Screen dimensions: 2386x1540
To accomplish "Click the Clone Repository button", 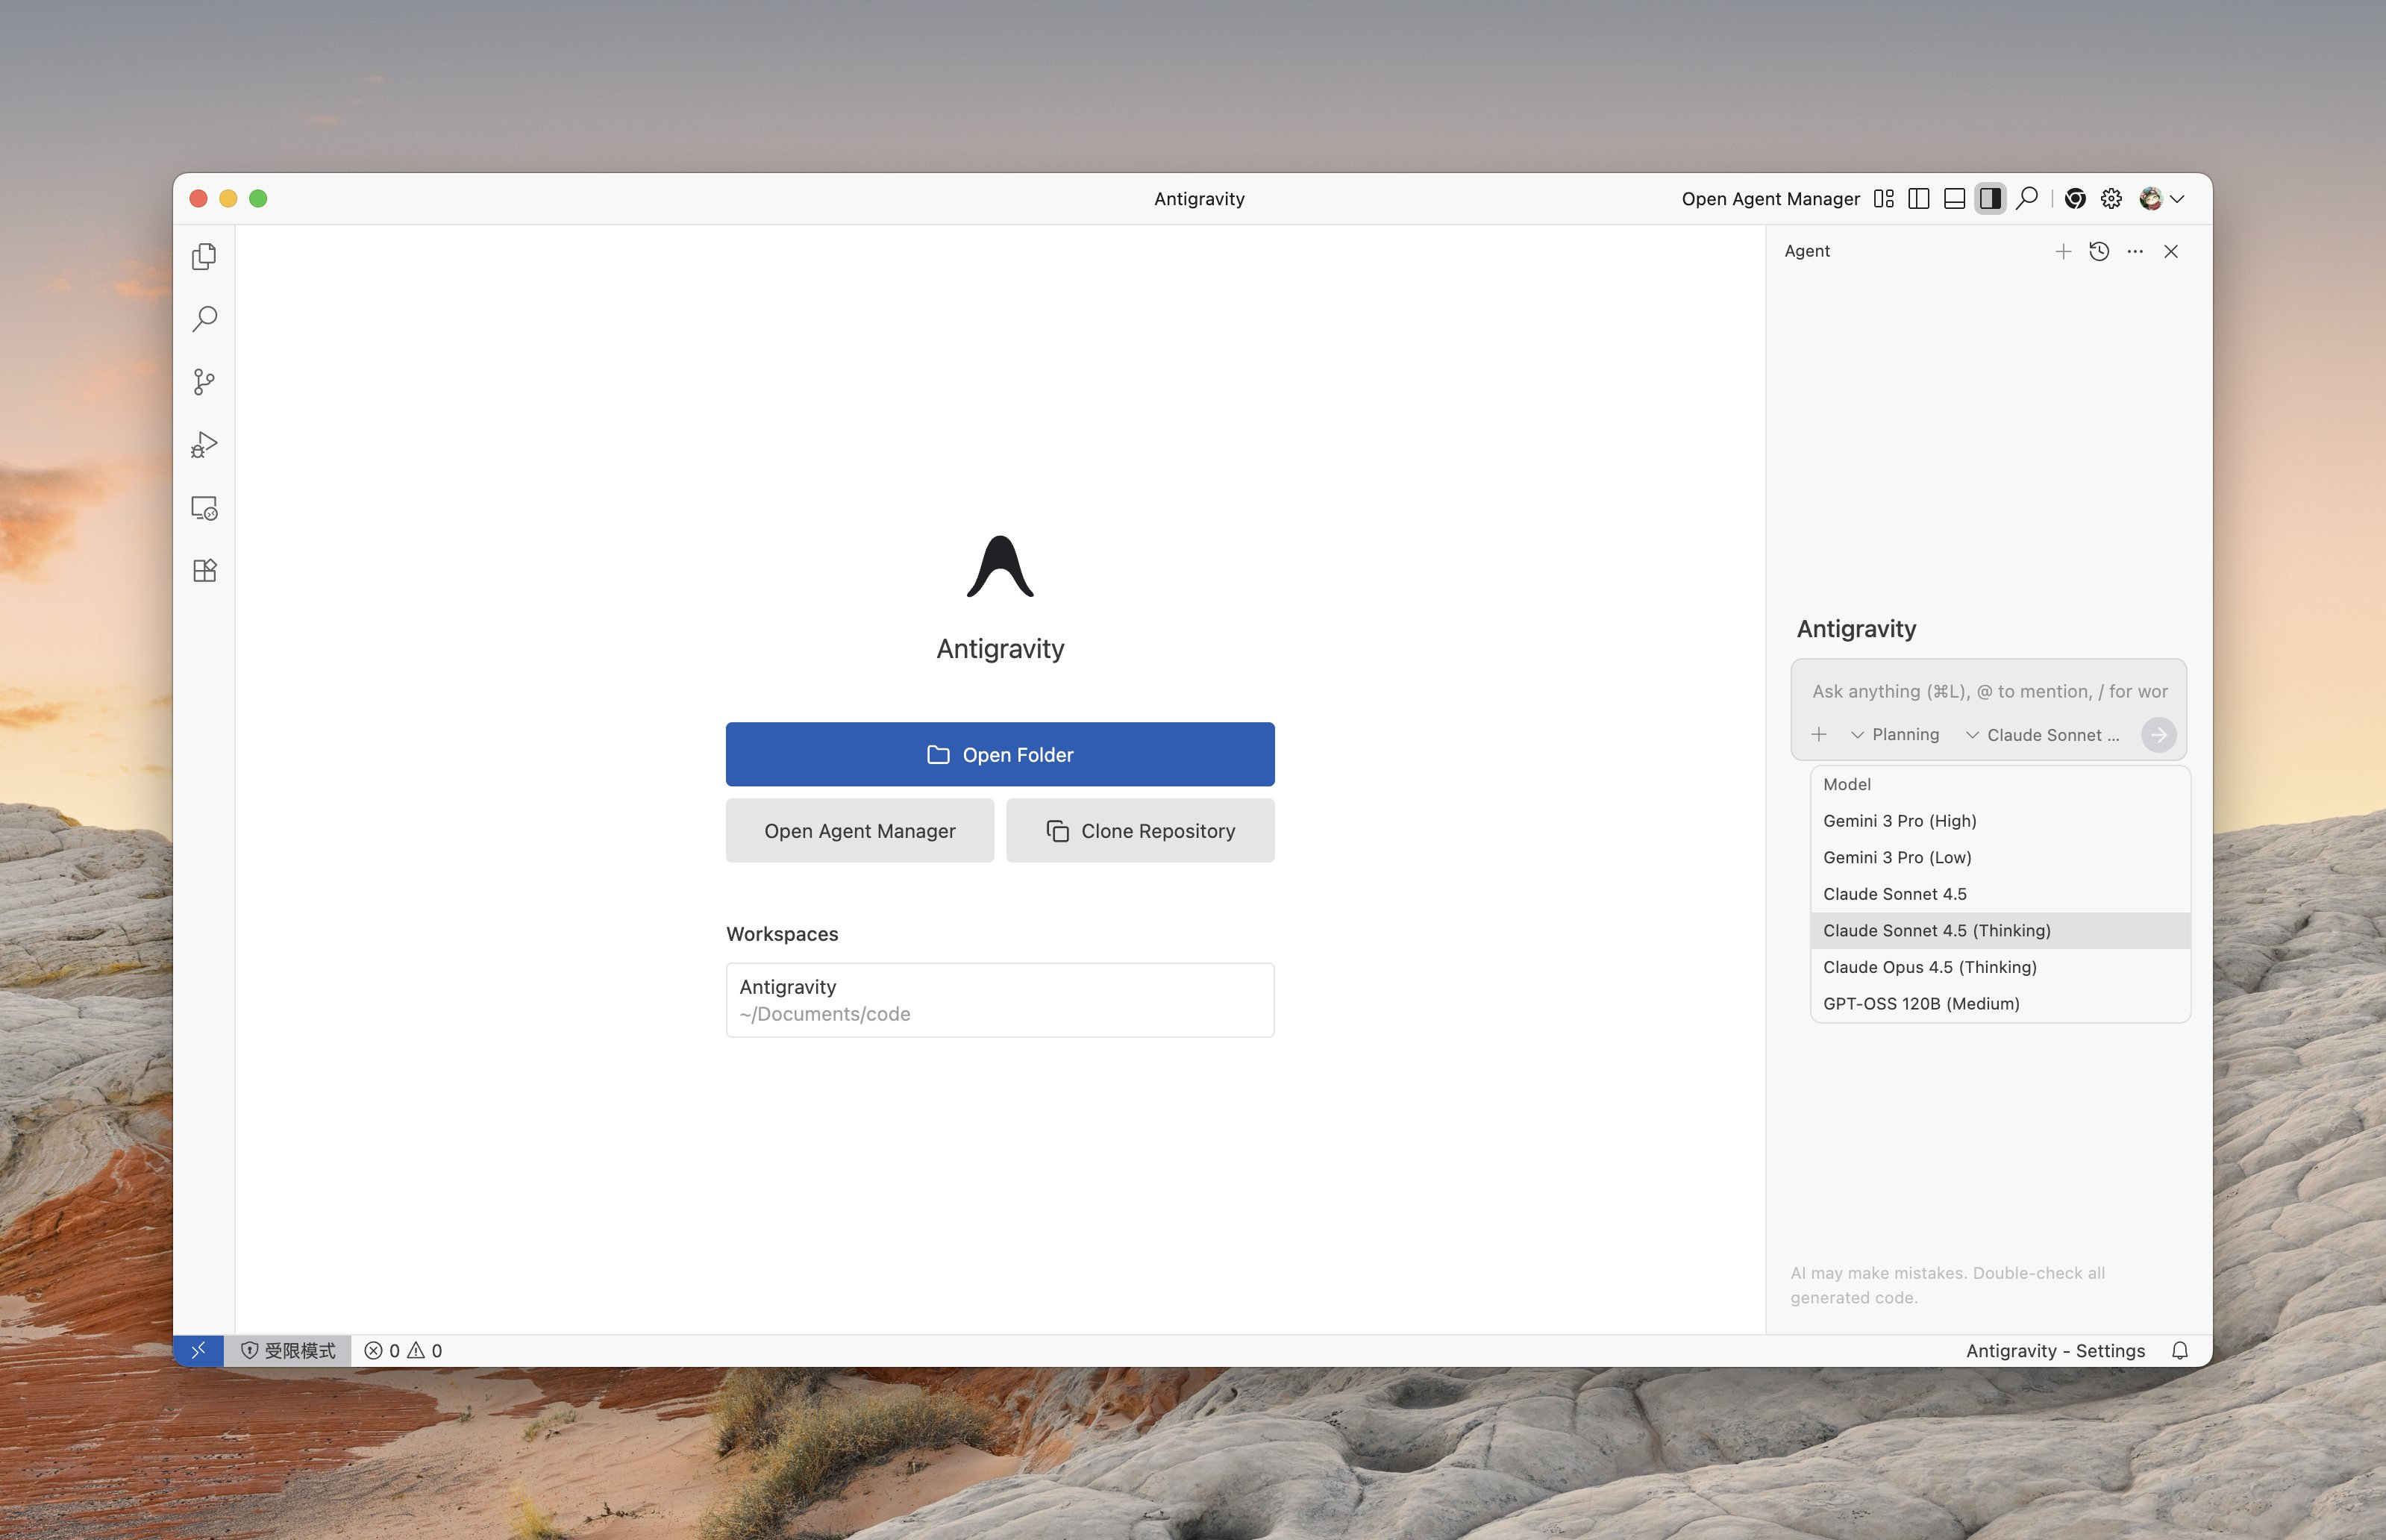I will tap(1140, 831).
